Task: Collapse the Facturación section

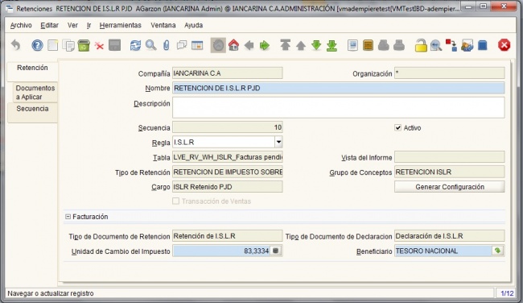Action: [x=68, y=217]
